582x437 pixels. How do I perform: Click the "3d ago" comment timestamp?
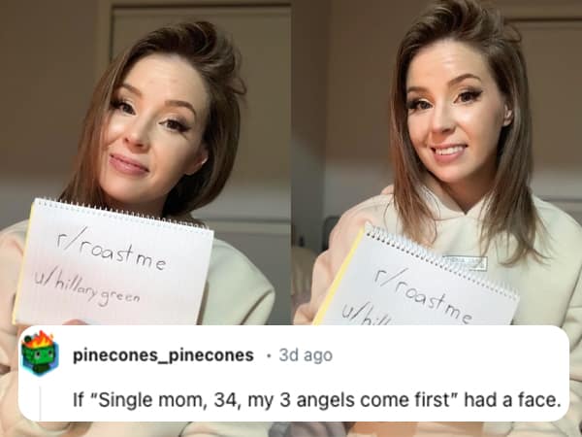[306, 354]
